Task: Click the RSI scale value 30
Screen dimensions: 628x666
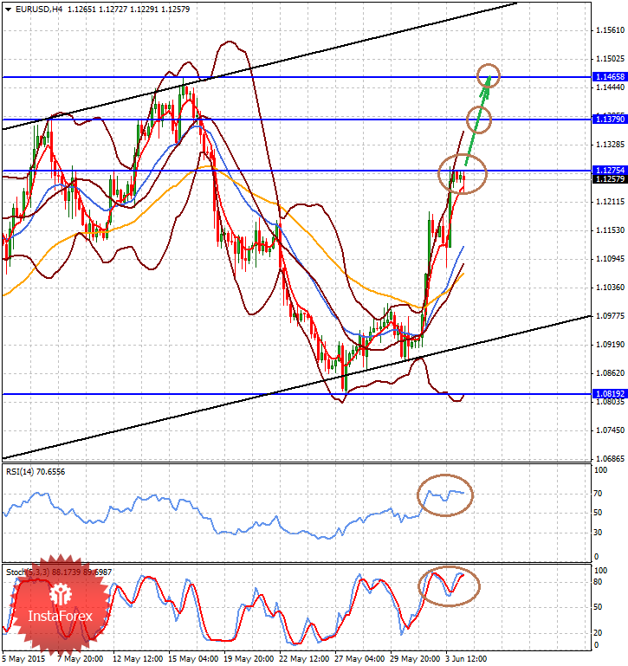Action: click(598, 533)
